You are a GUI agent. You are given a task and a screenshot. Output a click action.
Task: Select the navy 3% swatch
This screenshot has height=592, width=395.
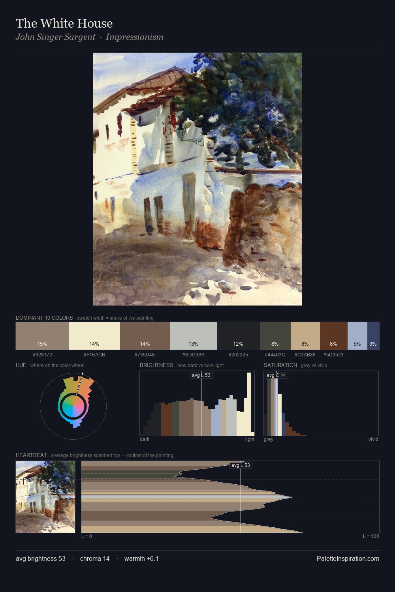tap(373, 336)
